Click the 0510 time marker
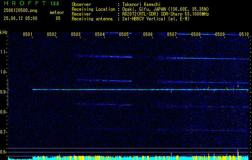 244,34
